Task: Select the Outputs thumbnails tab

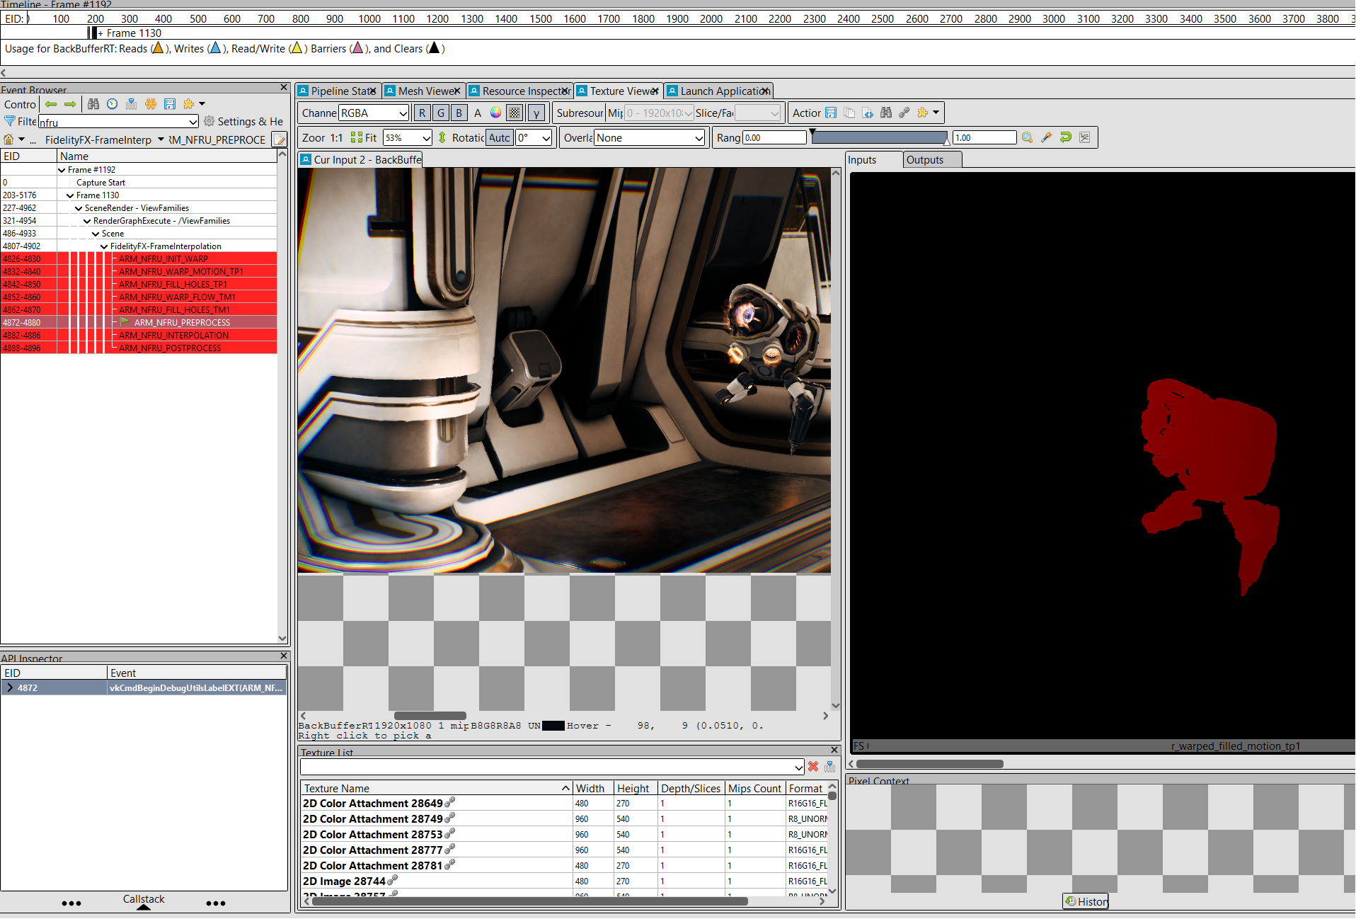Action: 932,160
